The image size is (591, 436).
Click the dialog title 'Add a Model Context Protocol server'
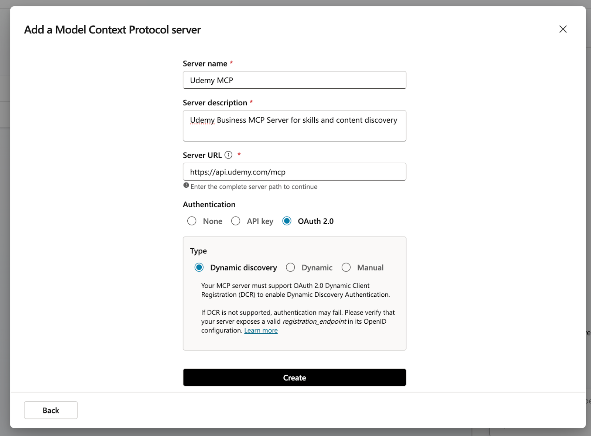(x=112, y=30)
